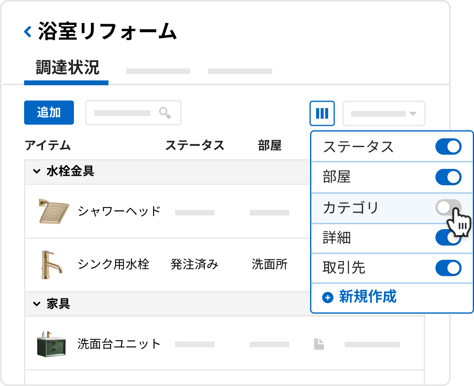This screenshot has width=474, height=386.
Task: Collapse the 水栓金具 group
Action: point(37,172)
